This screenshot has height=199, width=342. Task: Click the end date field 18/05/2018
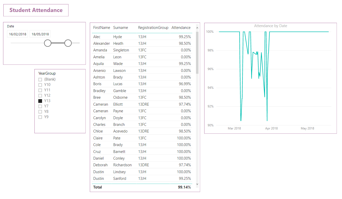click(x=40, y=34)
